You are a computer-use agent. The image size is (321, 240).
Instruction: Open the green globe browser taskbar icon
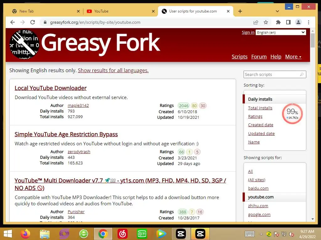[84, 234]
